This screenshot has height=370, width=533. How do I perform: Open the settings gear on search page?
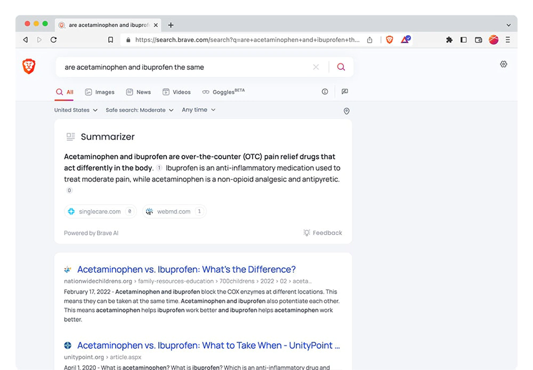[504, 63]
